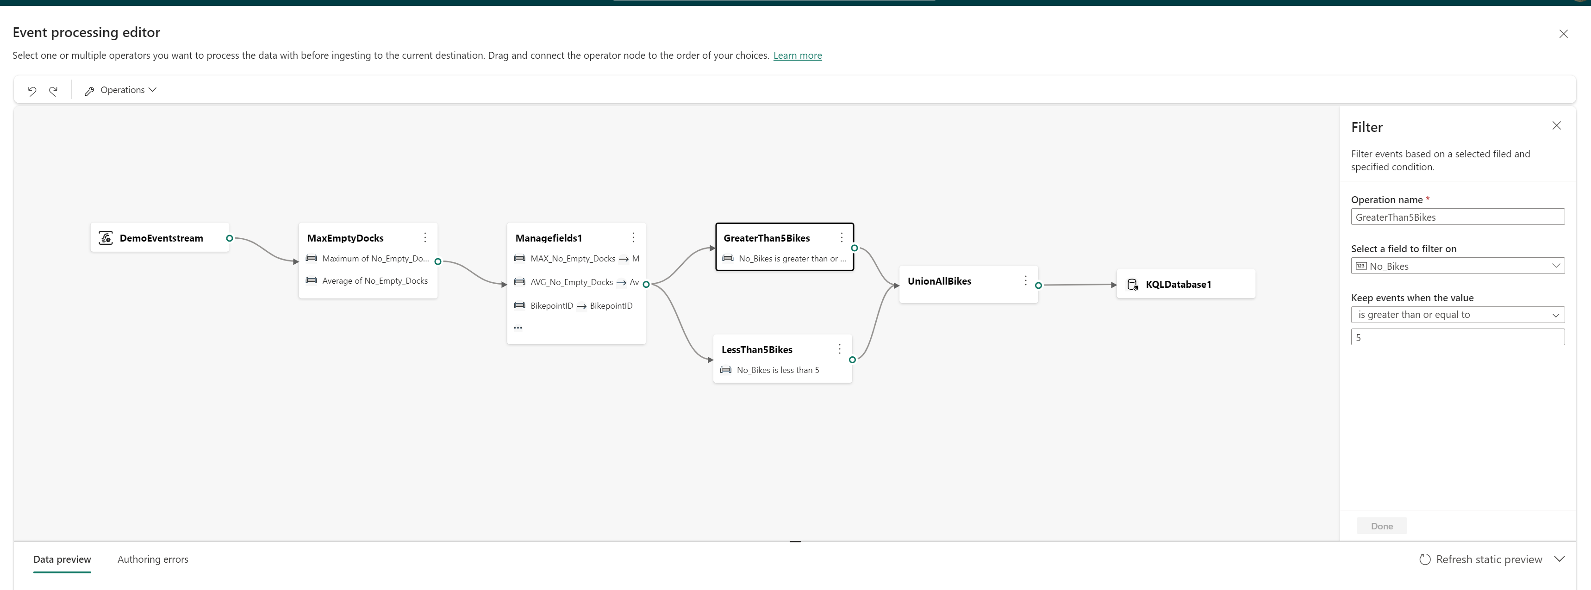Close the Filter side panel

point(1556,126)
